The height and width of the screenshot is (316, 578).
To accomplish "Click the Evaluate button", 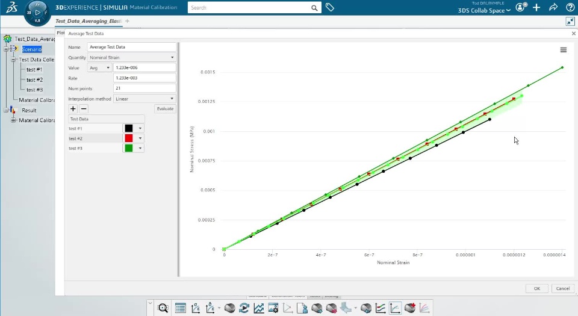I will click(165, 109).
